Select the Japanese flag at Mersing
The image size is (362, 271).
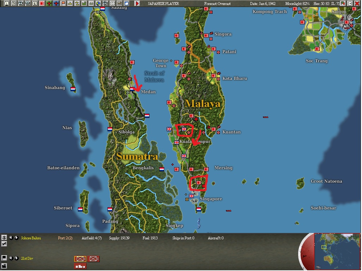pos(206,169)
